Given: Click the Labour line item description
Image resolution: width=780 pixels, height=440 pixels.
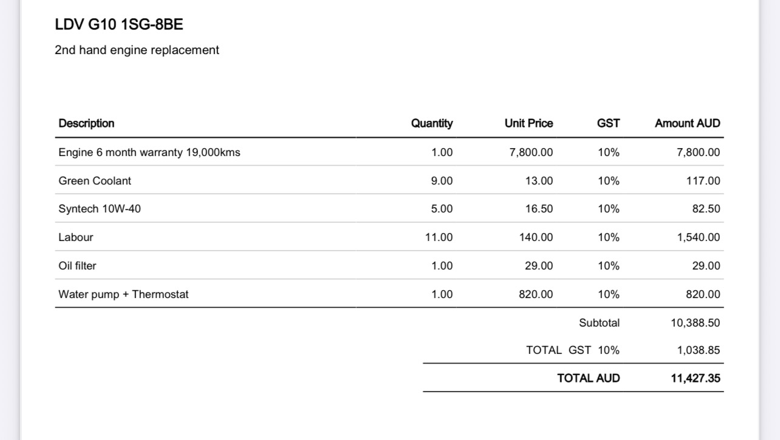Looking at the screenshot, I should point(76,237).
